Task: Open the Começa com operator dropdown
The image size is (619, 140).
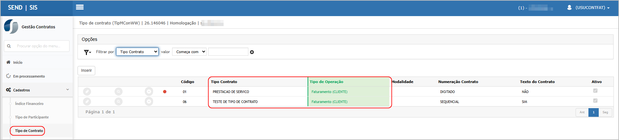Action: (x=189, y=52)
